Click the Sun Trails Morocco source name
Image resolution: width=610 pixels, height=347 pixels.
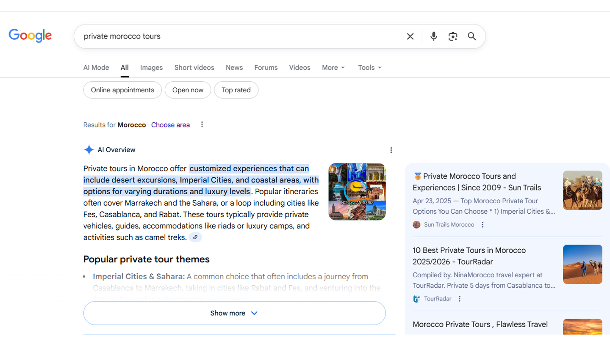[449, 225]
